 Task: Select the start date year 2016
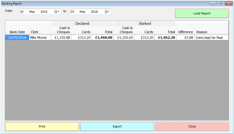[x=44, y=12]
